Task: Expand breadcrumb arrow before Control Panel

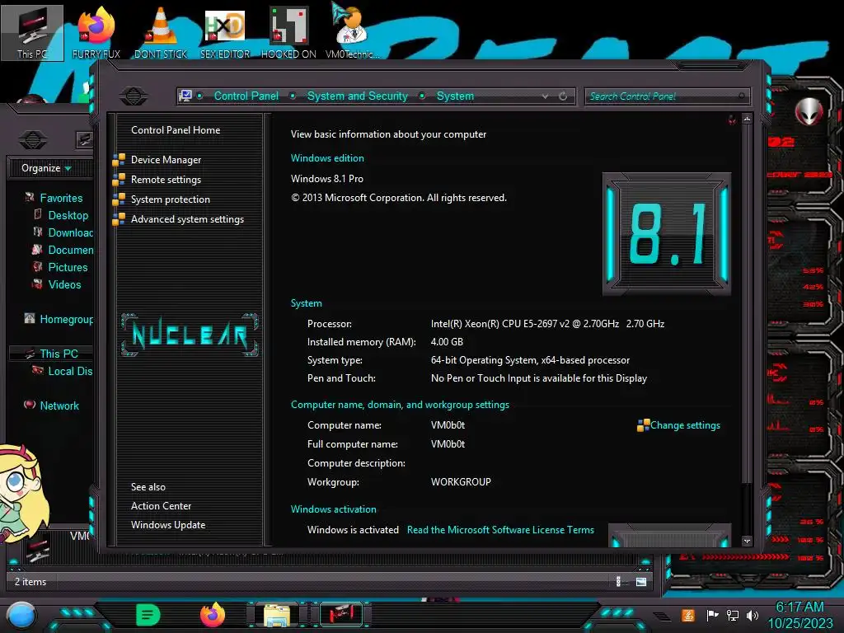Action: point(199,96)
